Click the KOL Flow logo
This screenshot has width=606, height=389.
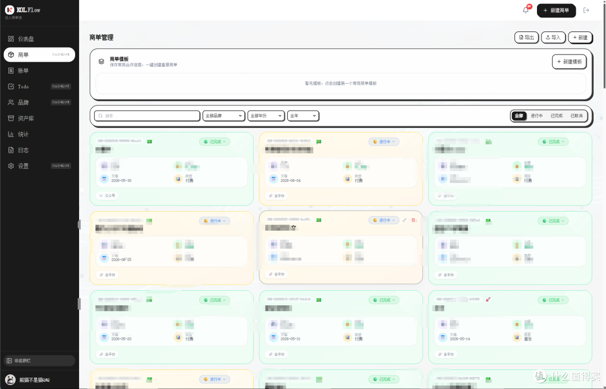(x=10, y=10)
